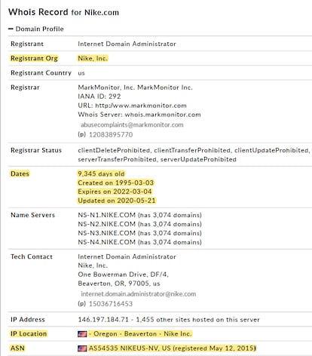Click the 'Registrar Status' label
Viewport: 312px width, 356px height.
36,150
